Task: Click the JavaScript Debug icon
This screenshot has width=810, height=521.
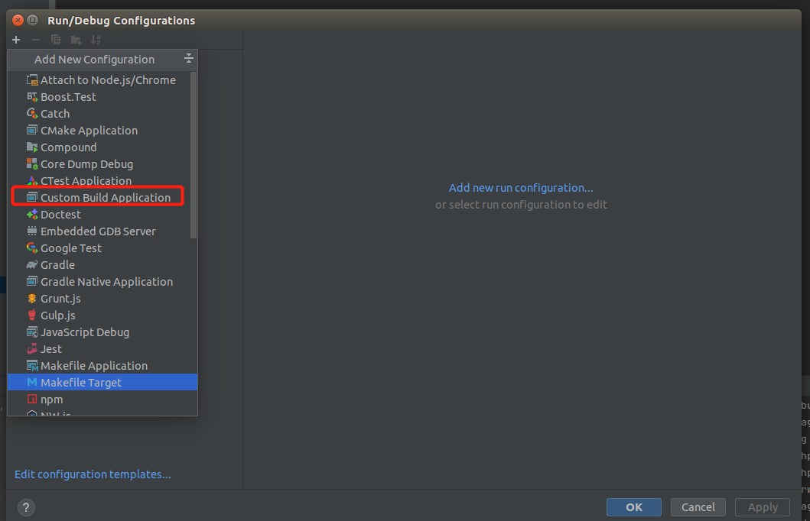Action: click(32, 332)
